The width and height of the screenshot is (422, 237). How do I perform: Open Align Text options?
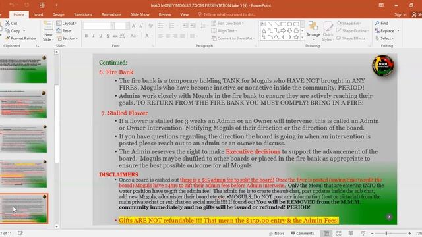pos(224,31)
